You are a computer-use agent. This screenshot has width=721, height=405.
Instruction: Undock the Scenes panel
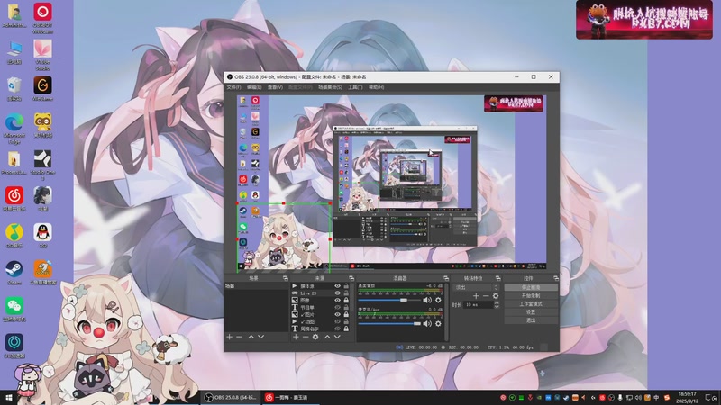pos(285,278)
